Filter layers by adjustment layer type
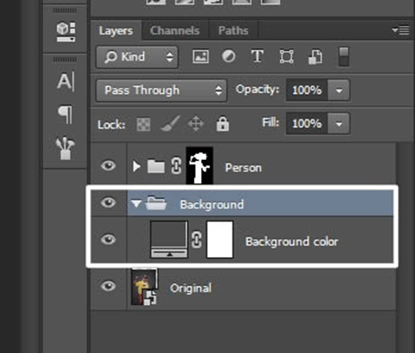415x353 pixels. [229, 56]
